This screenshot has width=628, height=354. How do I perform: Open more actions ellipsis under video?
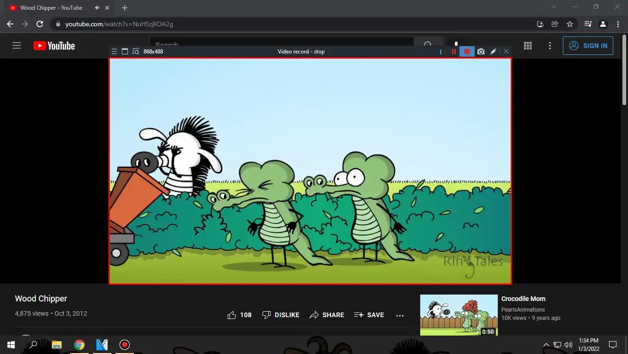click(x=400, y=315)
